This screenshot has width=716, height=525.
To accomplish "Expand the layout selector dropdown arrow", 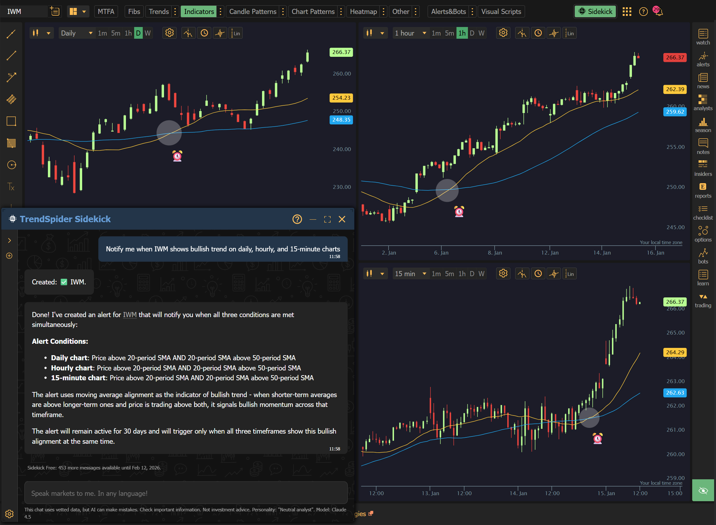I will coord(84,12).
